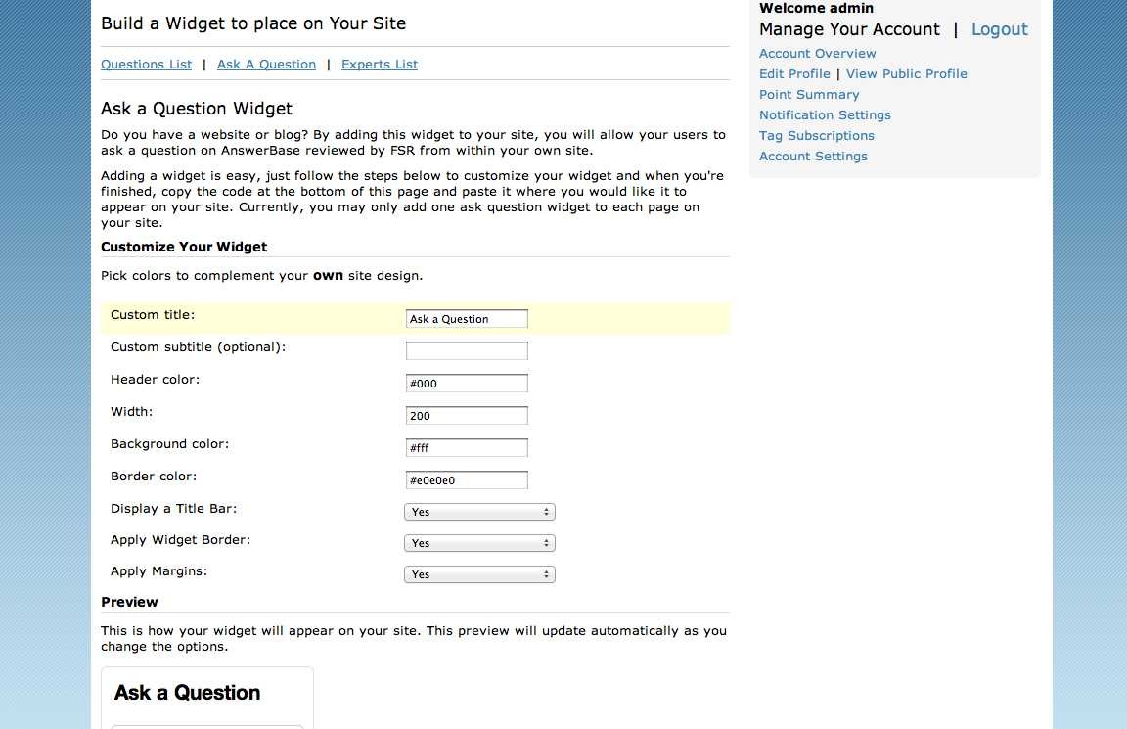This screenshot has width=1127, height=729.
Task: Click the Border color #e0e0e0 field
Action: [x=467, y=480]
